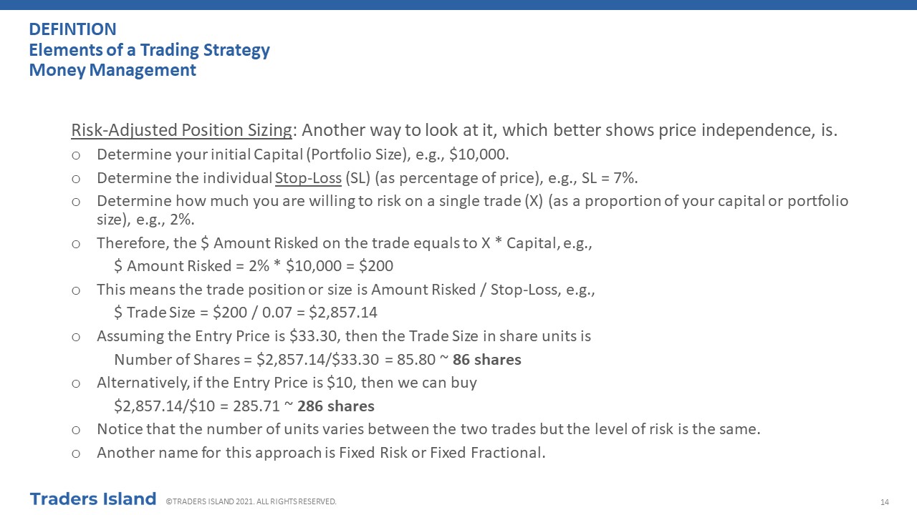Click bullet marker before initial Capital line
This screenshot has height=515, width=917.
[76, 155]
